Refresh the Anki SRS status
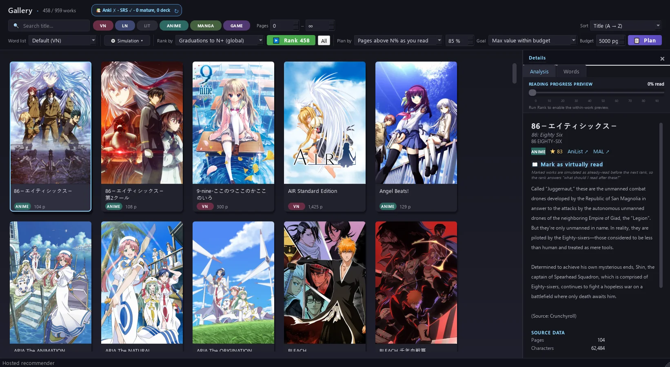This screenshot has height=367, width=670. [176, 11]
